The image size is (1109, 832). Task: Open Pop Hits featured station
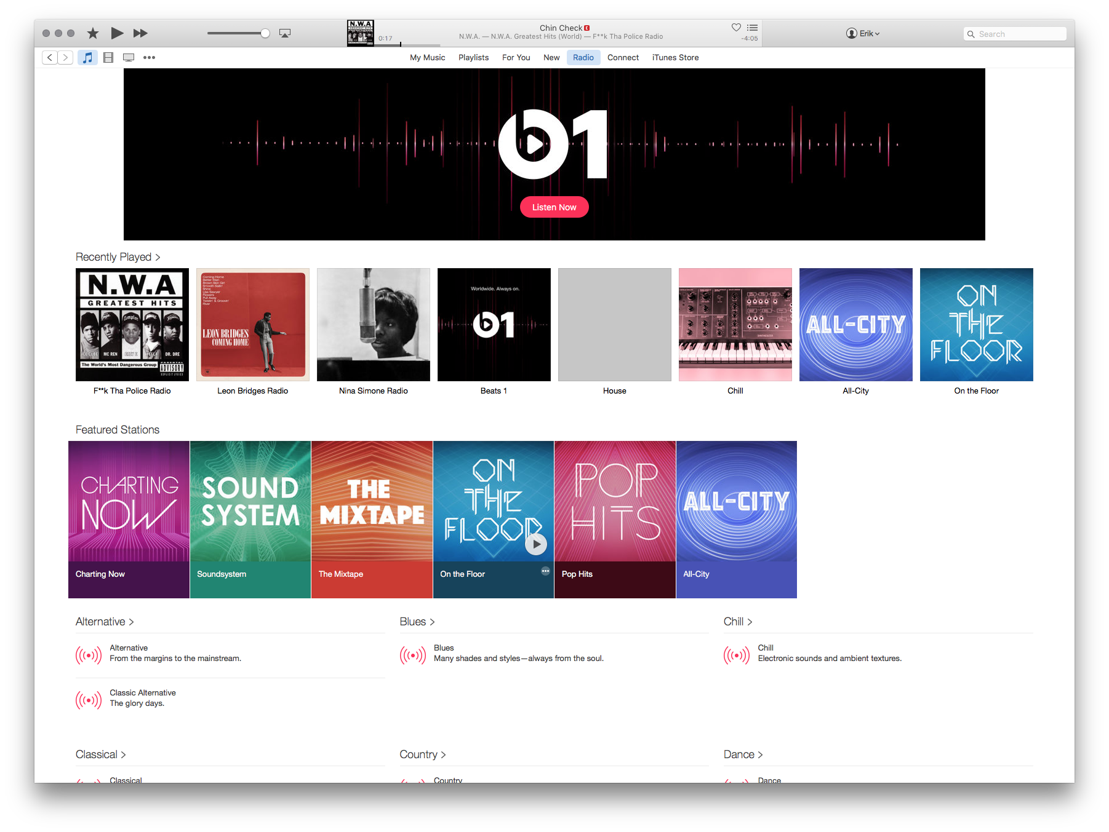pos(615,520)
